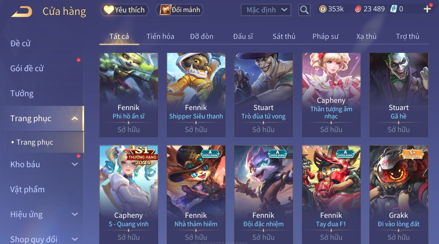Expand the Hiệu ứng sidebar section
Viewport: 439px width, 244px height.
[75, 214]
